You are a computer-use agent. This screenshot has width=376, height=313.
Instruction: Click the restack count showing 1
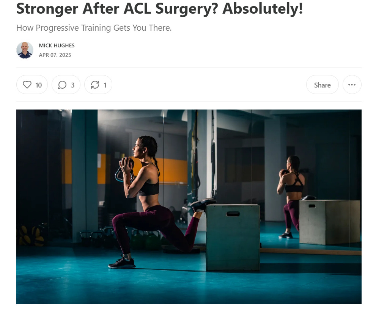(105, 85)
